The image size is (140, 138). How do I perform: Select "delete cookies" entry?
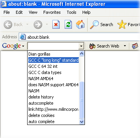click(54, 115)
